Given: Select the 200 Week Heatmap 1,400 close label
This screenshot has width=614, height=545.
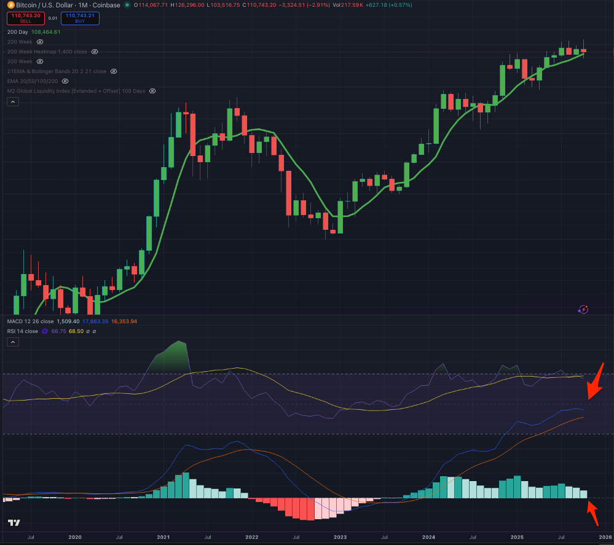Looking at the screenshot, I should [47, 52].
